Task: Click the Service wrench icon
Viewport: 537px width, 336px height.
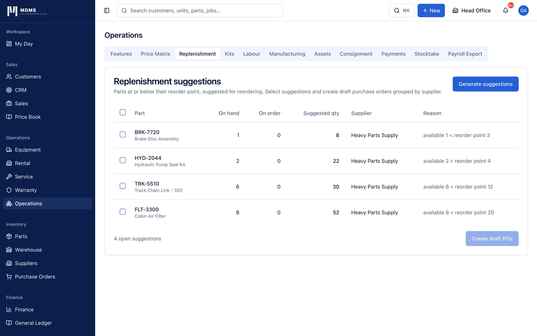Action: (9, 177)
